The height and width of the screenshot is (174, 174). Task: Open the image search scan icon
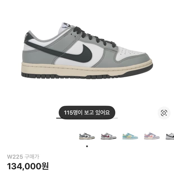click(164, 113)
